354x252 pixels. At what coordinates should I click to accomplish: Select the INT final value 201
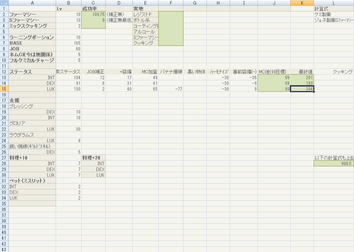pos(302,77)
